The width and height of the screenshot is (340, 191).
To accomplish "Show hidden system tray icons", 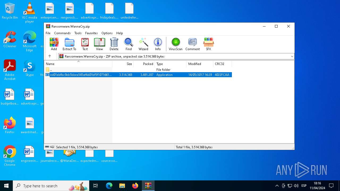I will [x=277, y=186].
